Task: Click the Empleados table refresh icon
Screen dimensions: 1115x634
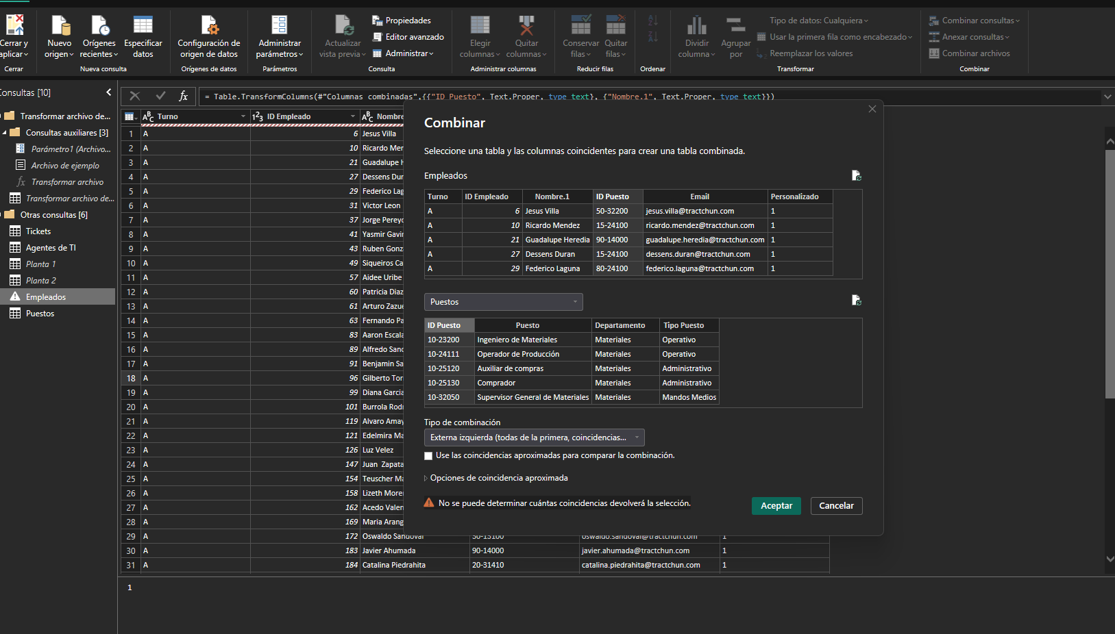Action: click(x=856, y=176)
